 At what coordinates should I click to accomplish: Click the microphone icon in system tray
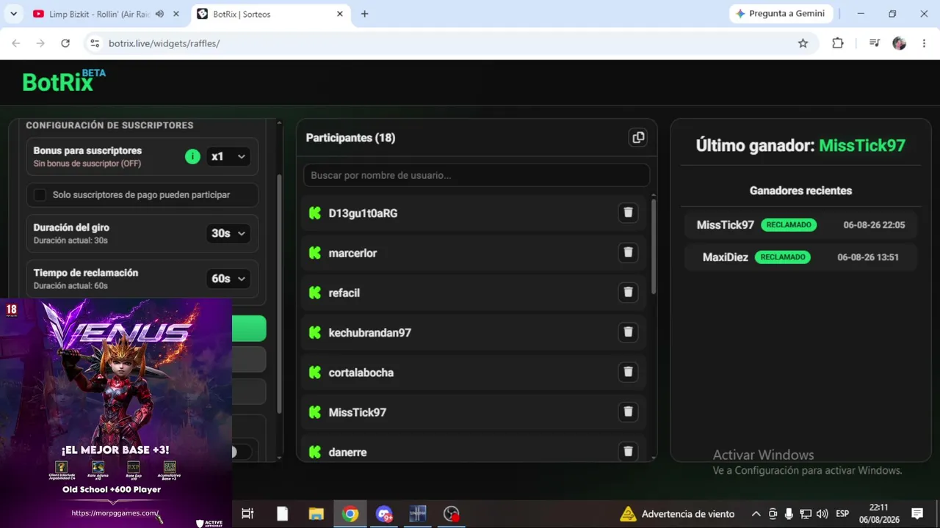789,514
